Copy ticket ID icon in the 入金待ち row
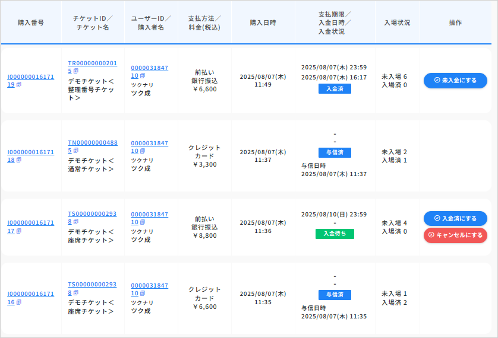The image size is (498, 338). click(x=75, y=222)
